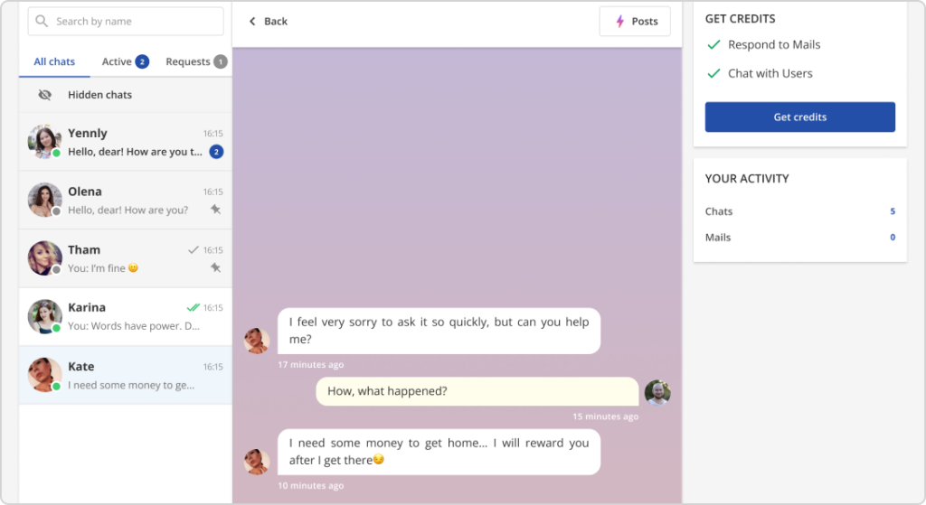Viewport: 926px width, 505px height.
Task: Click the pin icon on Tham's chat
Action: point(215,267)
